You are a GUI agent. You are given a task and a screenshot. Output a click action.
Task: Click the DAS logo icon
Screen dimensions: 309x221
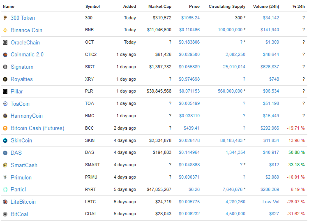tap(5, 153)
